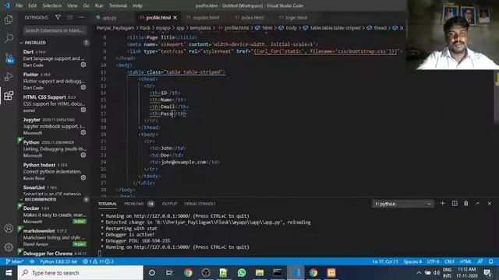Open WhatsApp from the Windows taskbar

tap(242, 272)
